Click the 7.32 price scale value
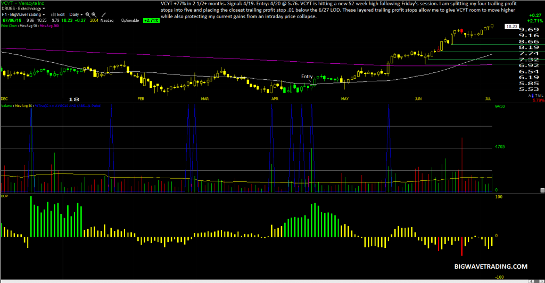 coord(529,60)
